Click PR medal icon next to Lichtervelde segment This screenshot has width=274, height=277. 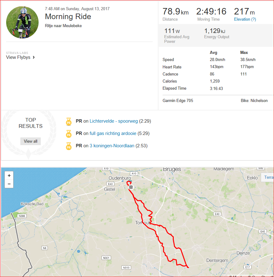[68, 121]
